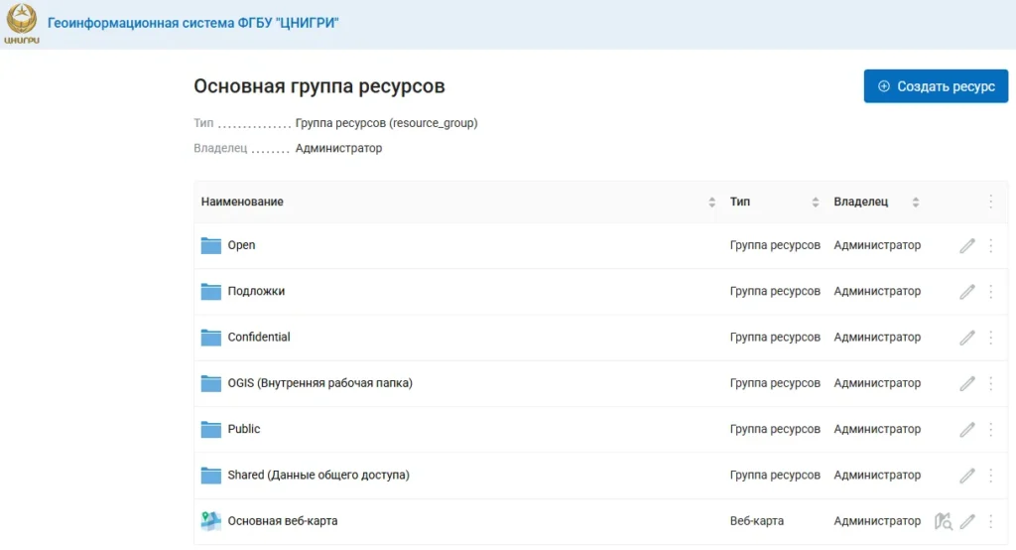Viewport: 1016px width, 550px height.
Task: Open more actions menu for Public row
Action: 991,429
